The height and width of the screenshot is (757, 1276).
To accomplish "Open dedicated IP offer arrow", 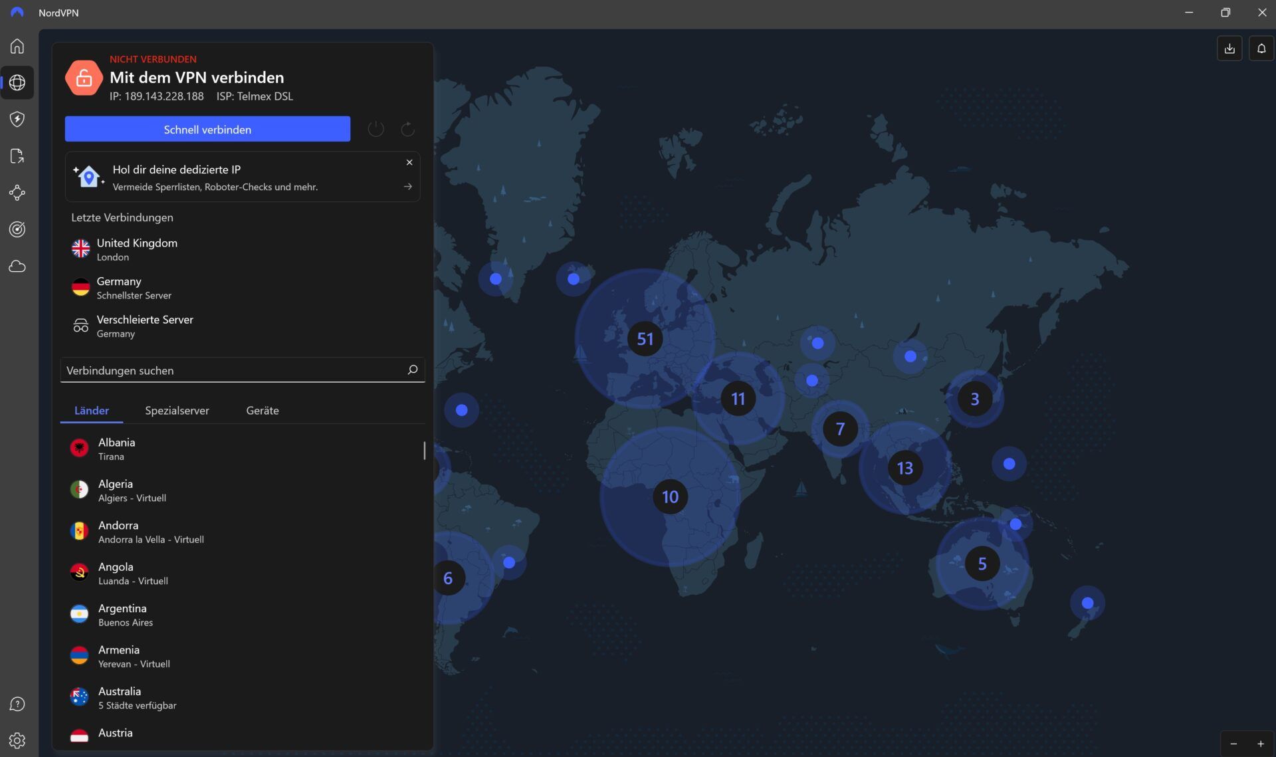I will 408,187.
